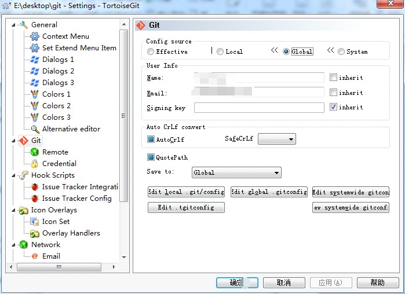Select the System config source radio
405x294 pixels.
(x=341, y=52)
